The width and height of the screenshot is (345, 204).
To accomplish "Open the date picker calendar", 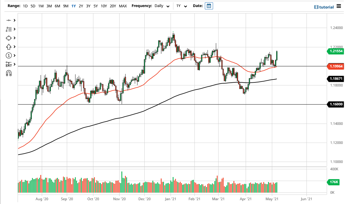I will 209,6.
